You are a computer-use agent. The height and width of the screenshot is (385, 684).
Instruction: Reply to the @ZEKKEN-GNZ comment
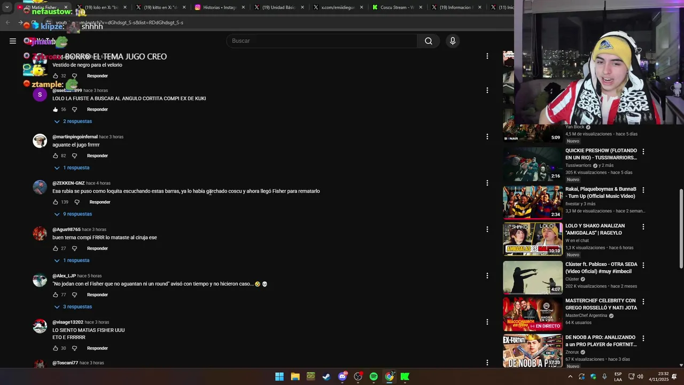(x=100, y=202)
